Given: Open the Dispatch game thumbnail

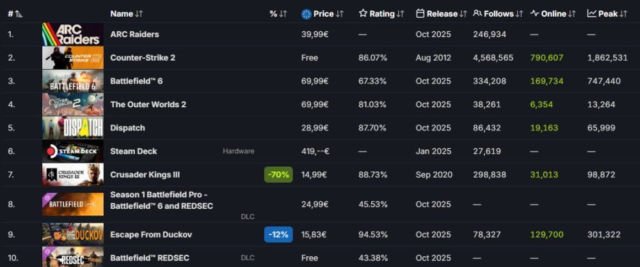Looking at the screenshot, I should tap(73, 128).
